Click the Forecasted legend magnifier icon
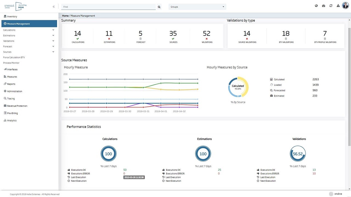Screen dimensions: 351x197 click(271, 90)
